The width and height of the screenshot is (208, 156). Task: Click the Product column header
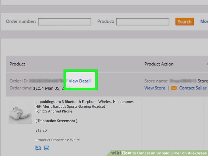point(17,64)
